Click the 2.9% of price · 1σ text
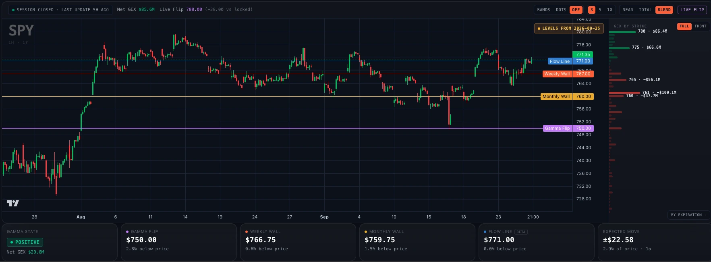 coord(627,249)
